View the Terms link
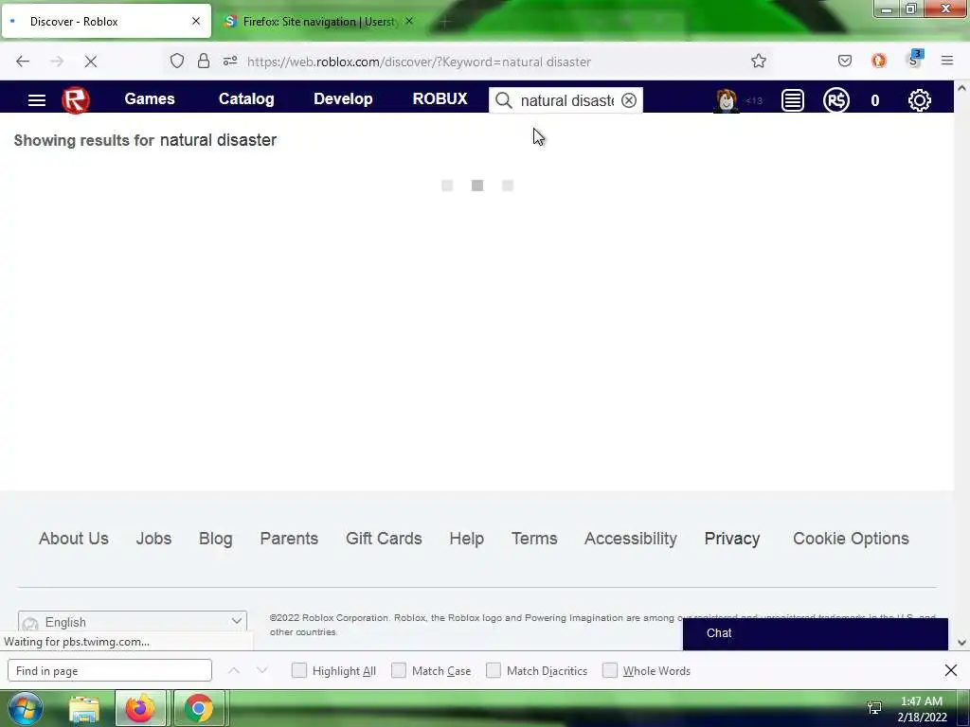Image resolution: width=970 pixels, height=727 pixels. (x=534, y=539)
